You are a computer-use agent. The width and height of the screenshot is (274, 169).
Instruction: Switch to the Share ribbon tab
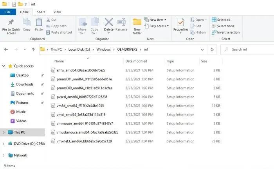tap(41, 12)
